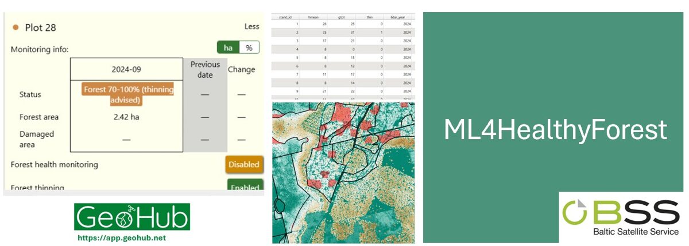689x246 pixels.
Task: Click the orange thinning advised status badge
Action: (129, 95)
